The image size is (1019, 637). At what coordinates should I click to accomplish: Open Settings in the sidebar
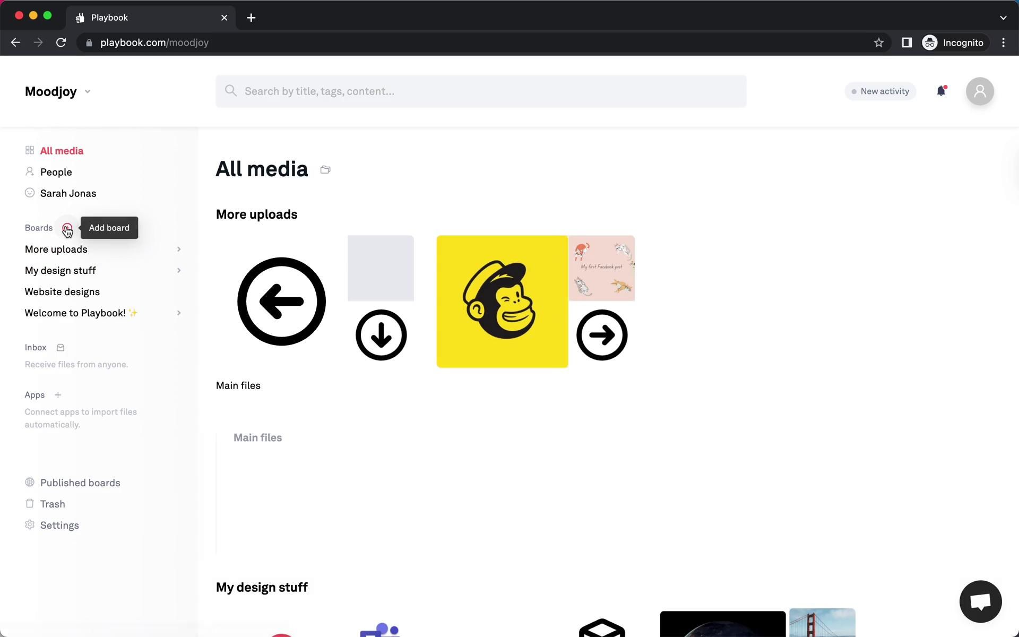59,525
